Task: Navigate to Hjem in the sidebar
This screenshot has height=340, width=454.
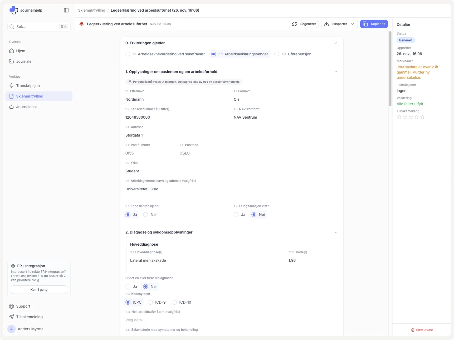Action: pos(21,51)
